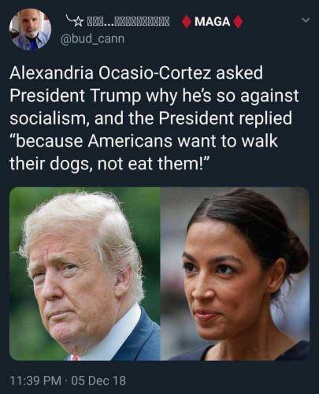Image resolution: width=319 pixels, height=394 pixels.
Task: Click the MAGA label in the display name
Action: click(x=212, y=21)
